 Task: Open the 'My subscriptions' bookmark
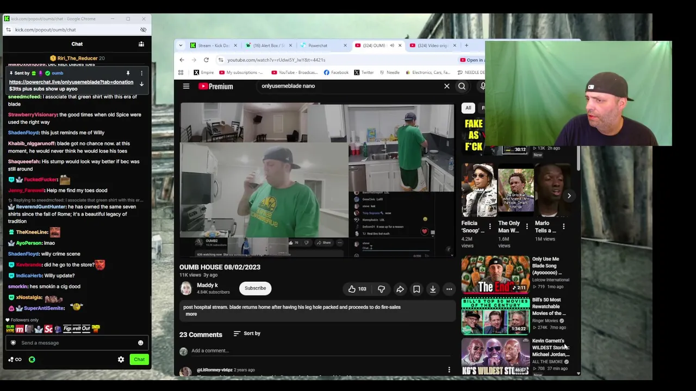(241, 72)
